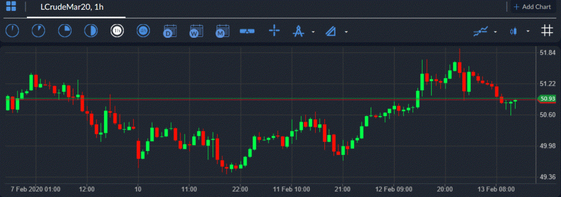This screenshot has width=561, height=197.
Task: Open the chart layout grid icon at top-left
Action: (11, 7)
